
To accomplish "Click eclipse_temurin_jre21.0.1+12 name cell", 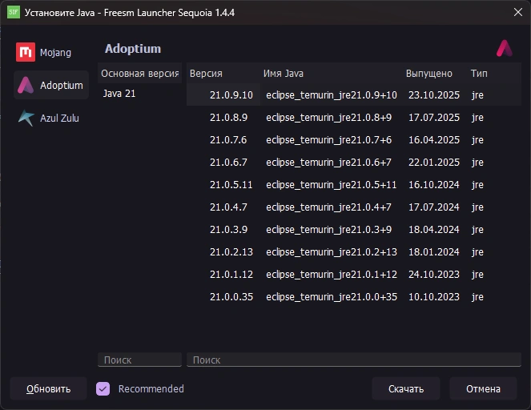I will coord(332,274).
